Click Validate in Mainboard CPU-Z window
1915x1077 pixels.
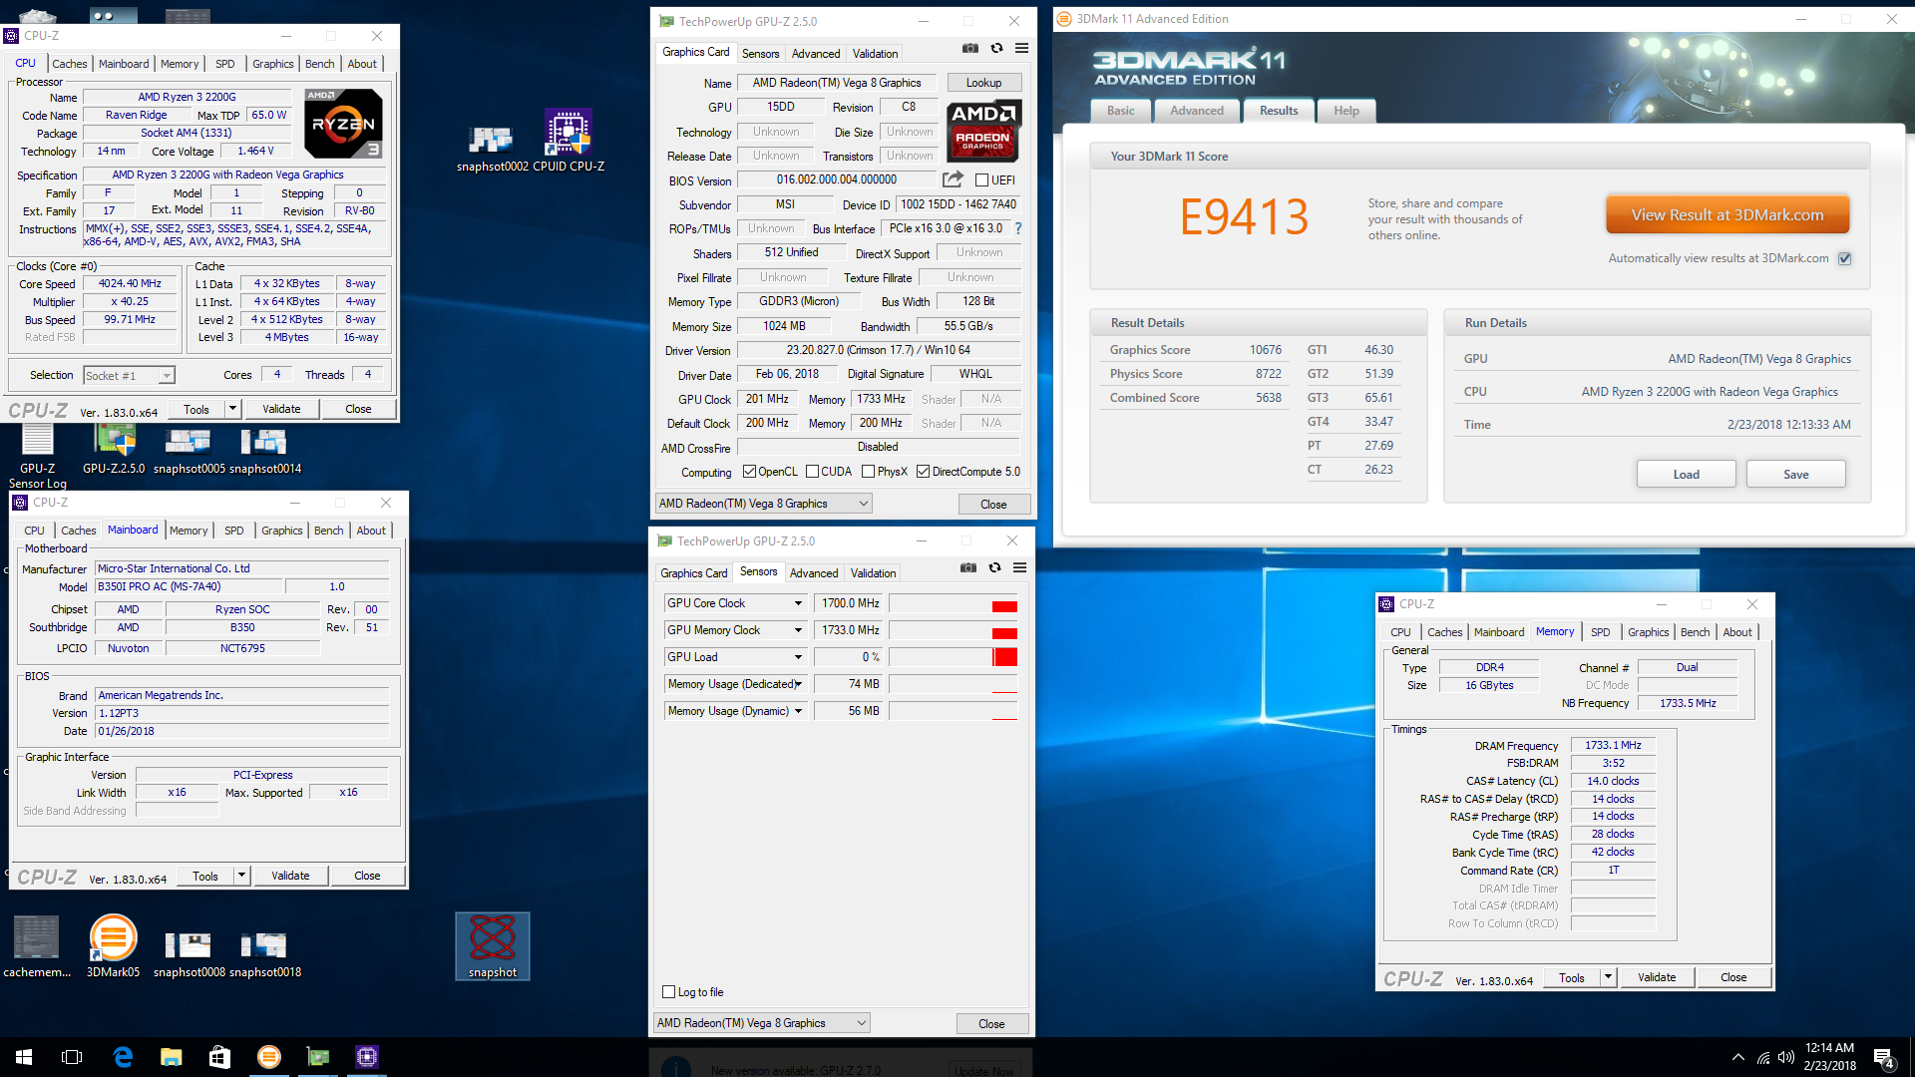pos(290,876)
